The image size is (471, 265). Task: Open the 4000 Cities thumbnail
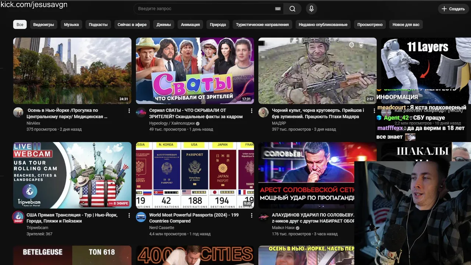pos(195,255)
